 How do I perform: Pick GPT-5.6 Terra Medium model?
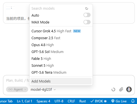[x=61, y=73]
